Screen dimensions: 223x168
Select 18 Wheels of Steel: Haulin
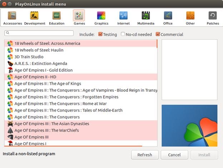pyautogui.click(x=81, y=50)
